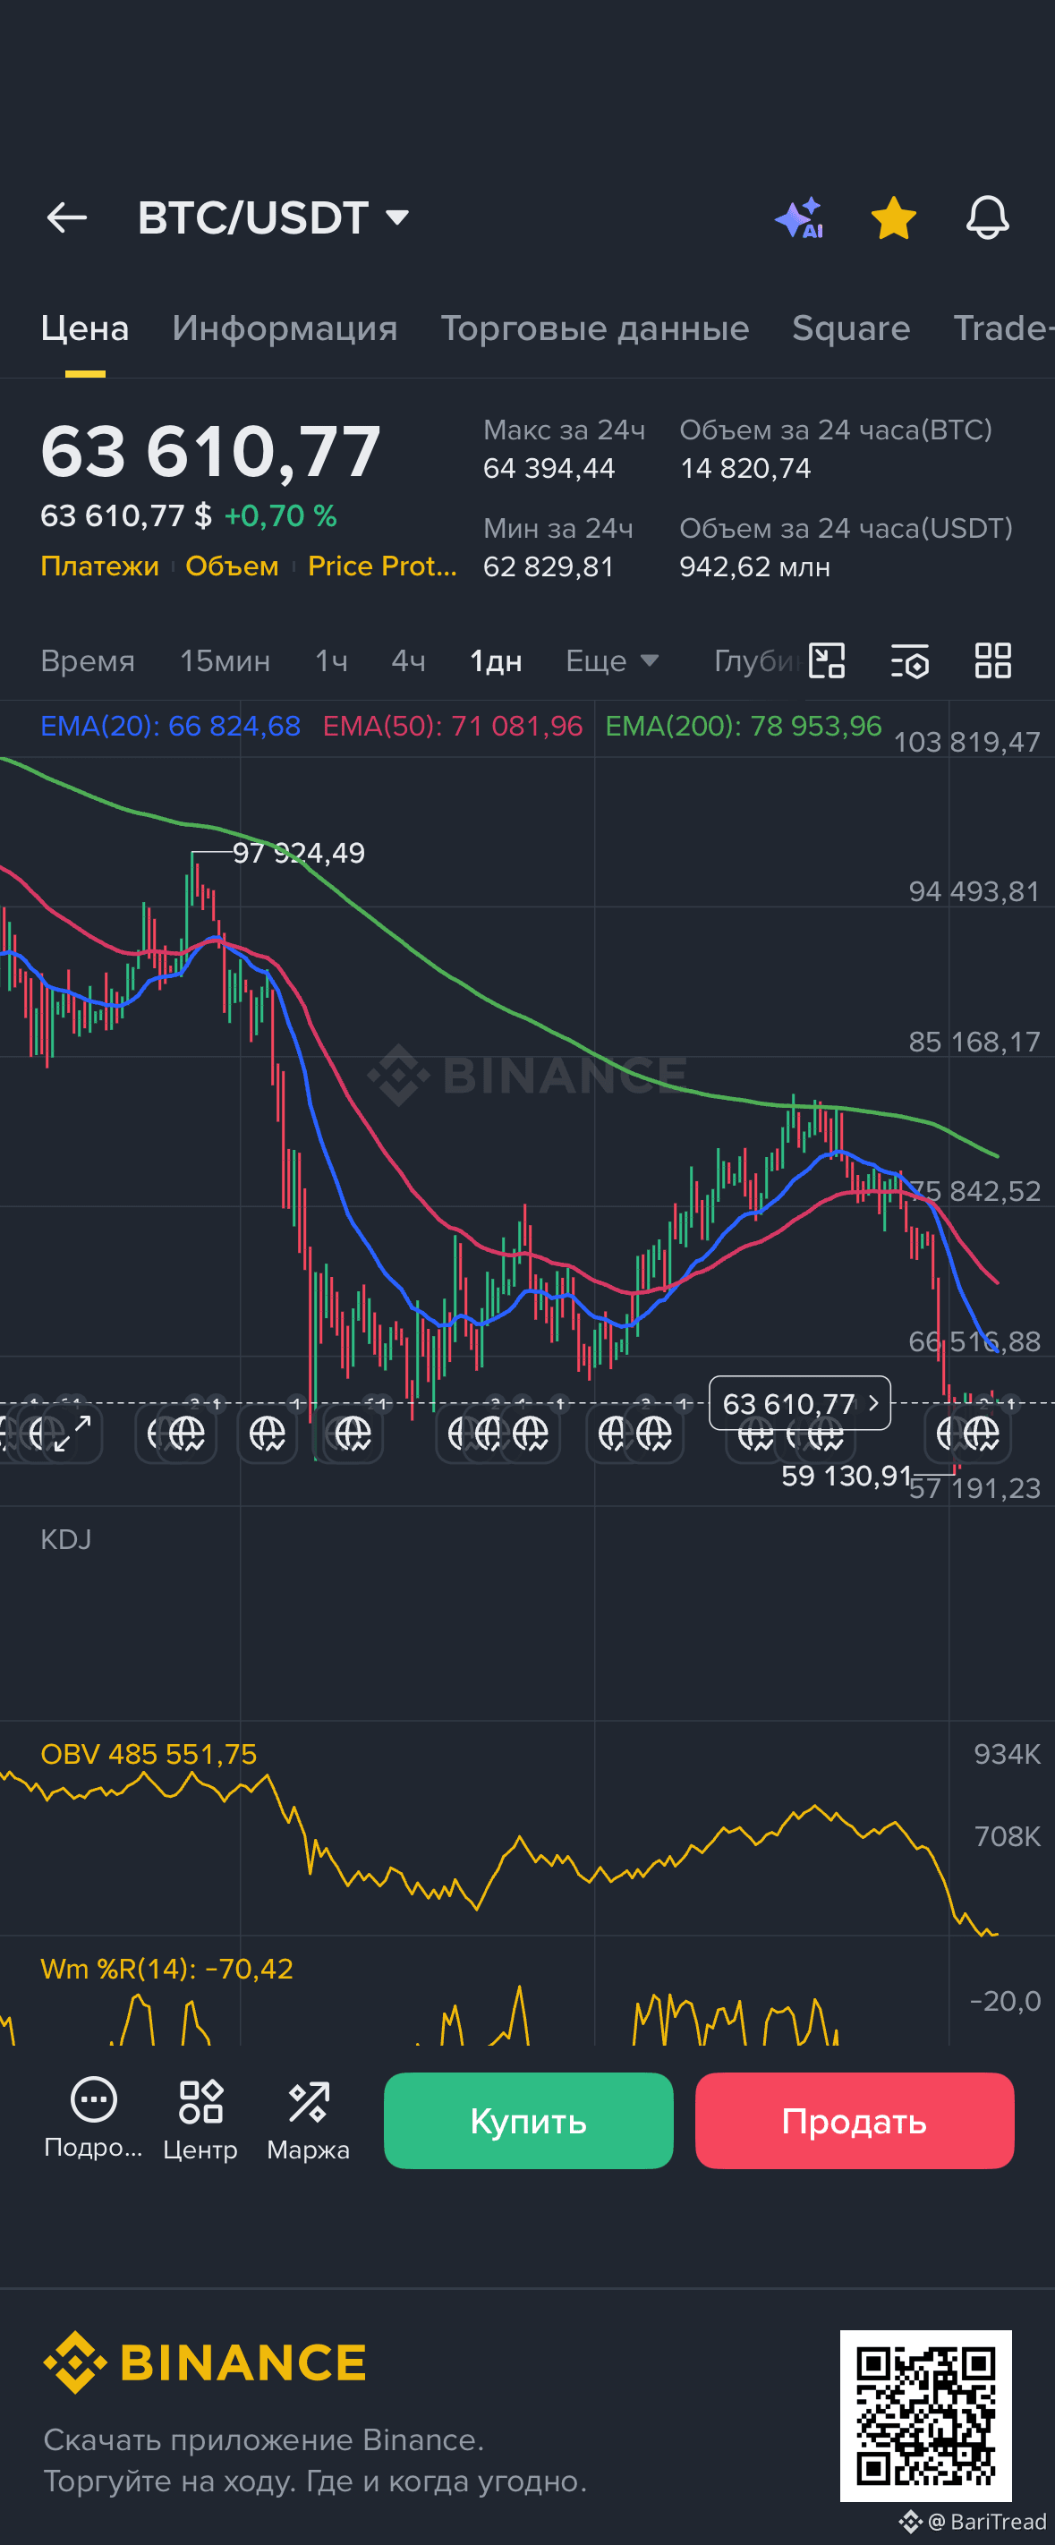The image size is (1055, 2545).
Task: Open the AI assistant sparkle icon
Action: point(799,217)
